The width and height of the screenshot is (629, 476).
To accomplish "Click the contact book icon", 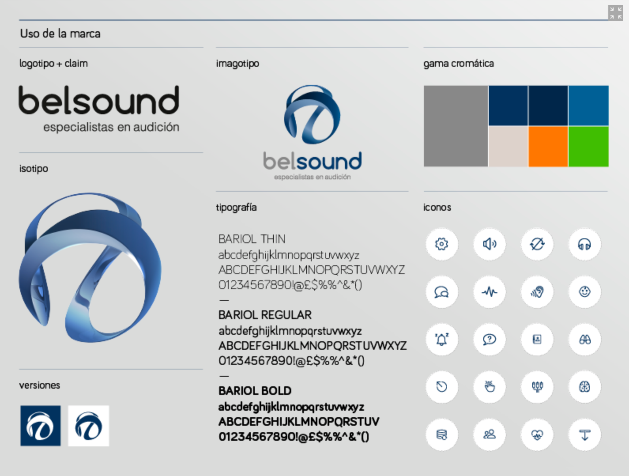I will point(537,340).
